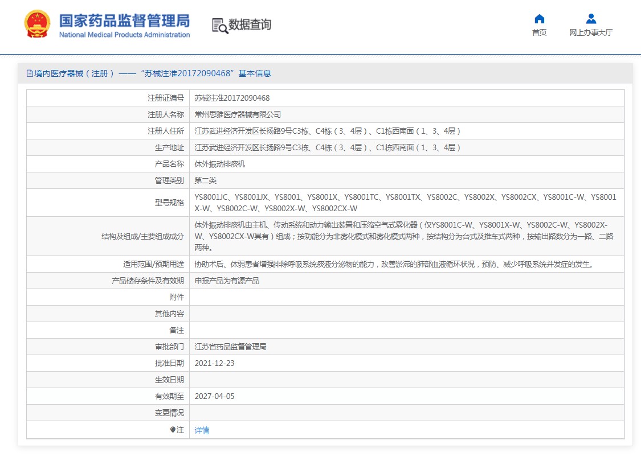
Task: Go to 首页 via its text label
Action: tap(539, 32)
